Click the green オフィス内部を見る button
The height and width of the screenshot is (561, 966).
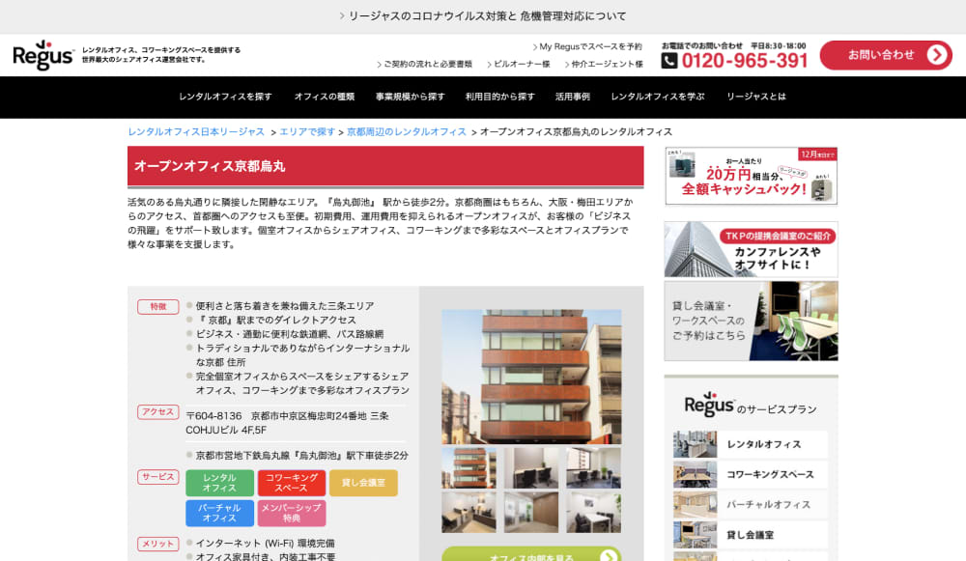(531, 553)
